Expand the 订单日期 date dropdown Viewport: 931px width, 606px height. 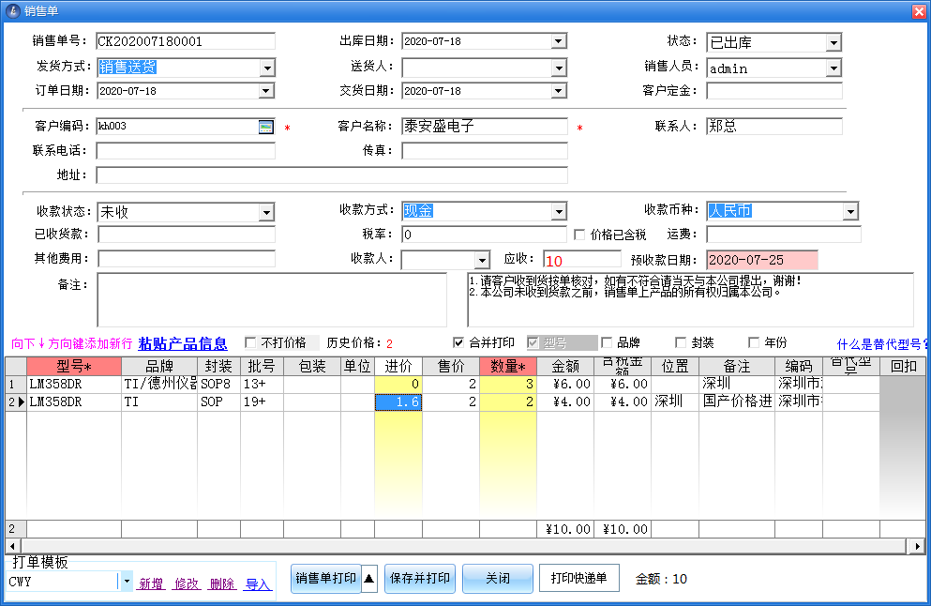click(266, 91)
